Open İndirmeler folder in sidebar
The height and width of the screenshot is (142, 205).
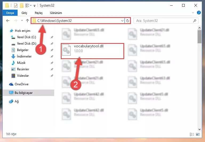click(x=24, y=56)
